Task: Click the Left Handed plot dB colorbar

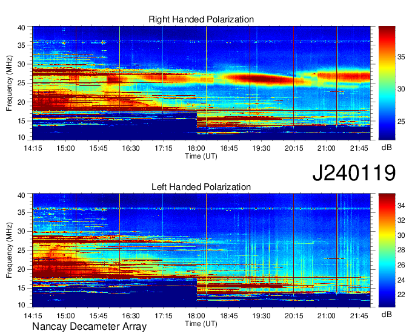Action: 387,250
